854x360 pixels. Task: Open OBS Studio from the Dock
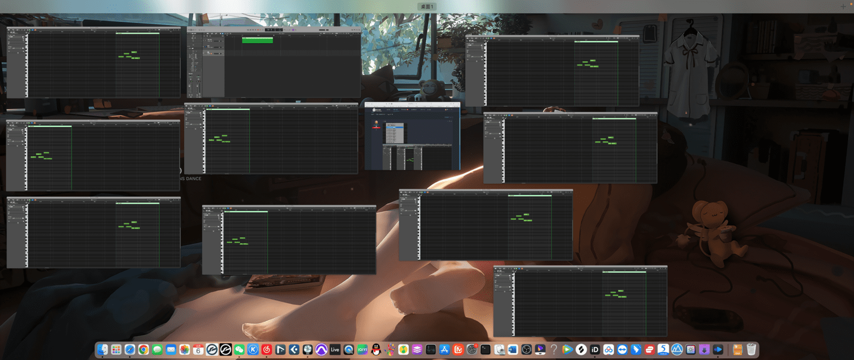(x=526, y=349)
